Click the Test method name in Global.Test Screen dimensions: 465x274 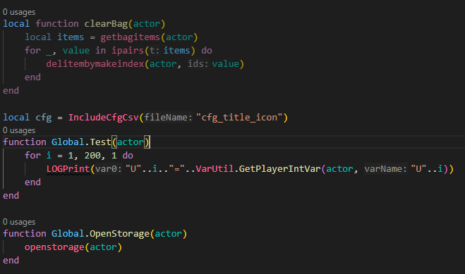tap(100, 142)
